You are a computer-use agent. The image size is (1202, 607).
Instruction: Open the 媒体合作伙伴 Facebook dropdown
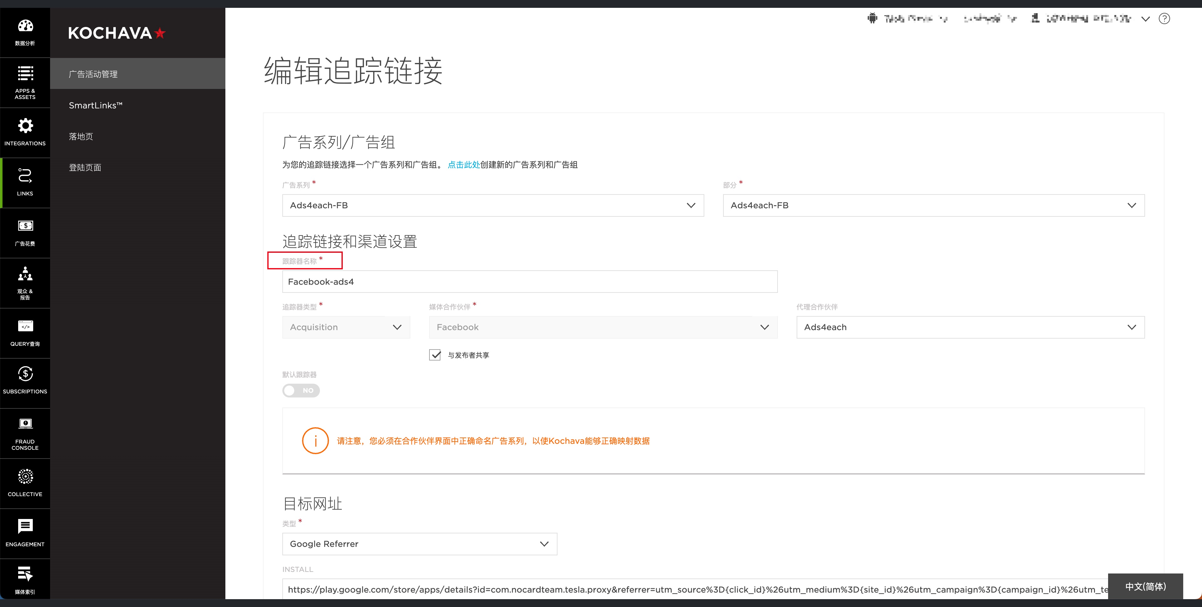[x=603, y=327]
